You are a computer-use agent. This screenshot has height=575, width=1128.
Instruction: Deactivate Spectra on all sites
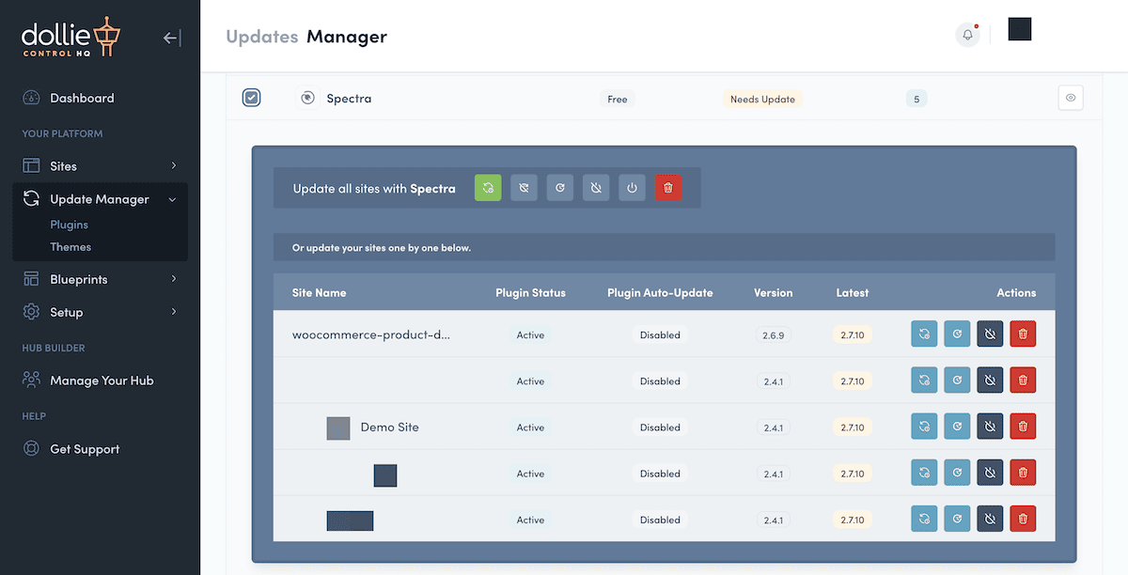[x=596, y=188]
